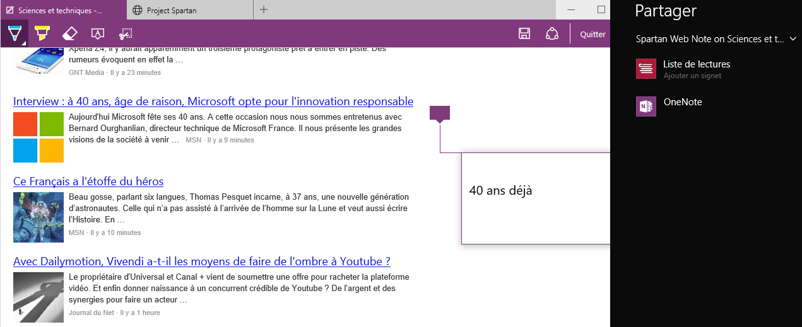
Task: Click the white smartphone thumbnail
Action: pyautogui.click(x=38, y=61)
